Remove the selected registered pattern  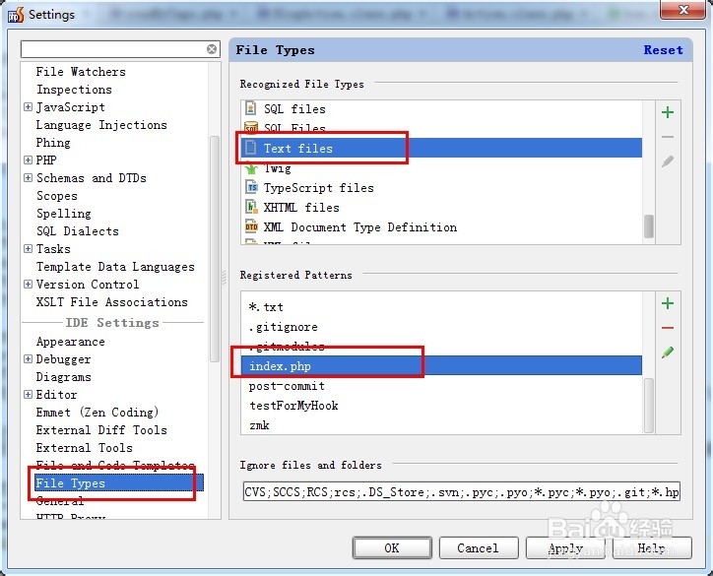(x=667, y=328)
